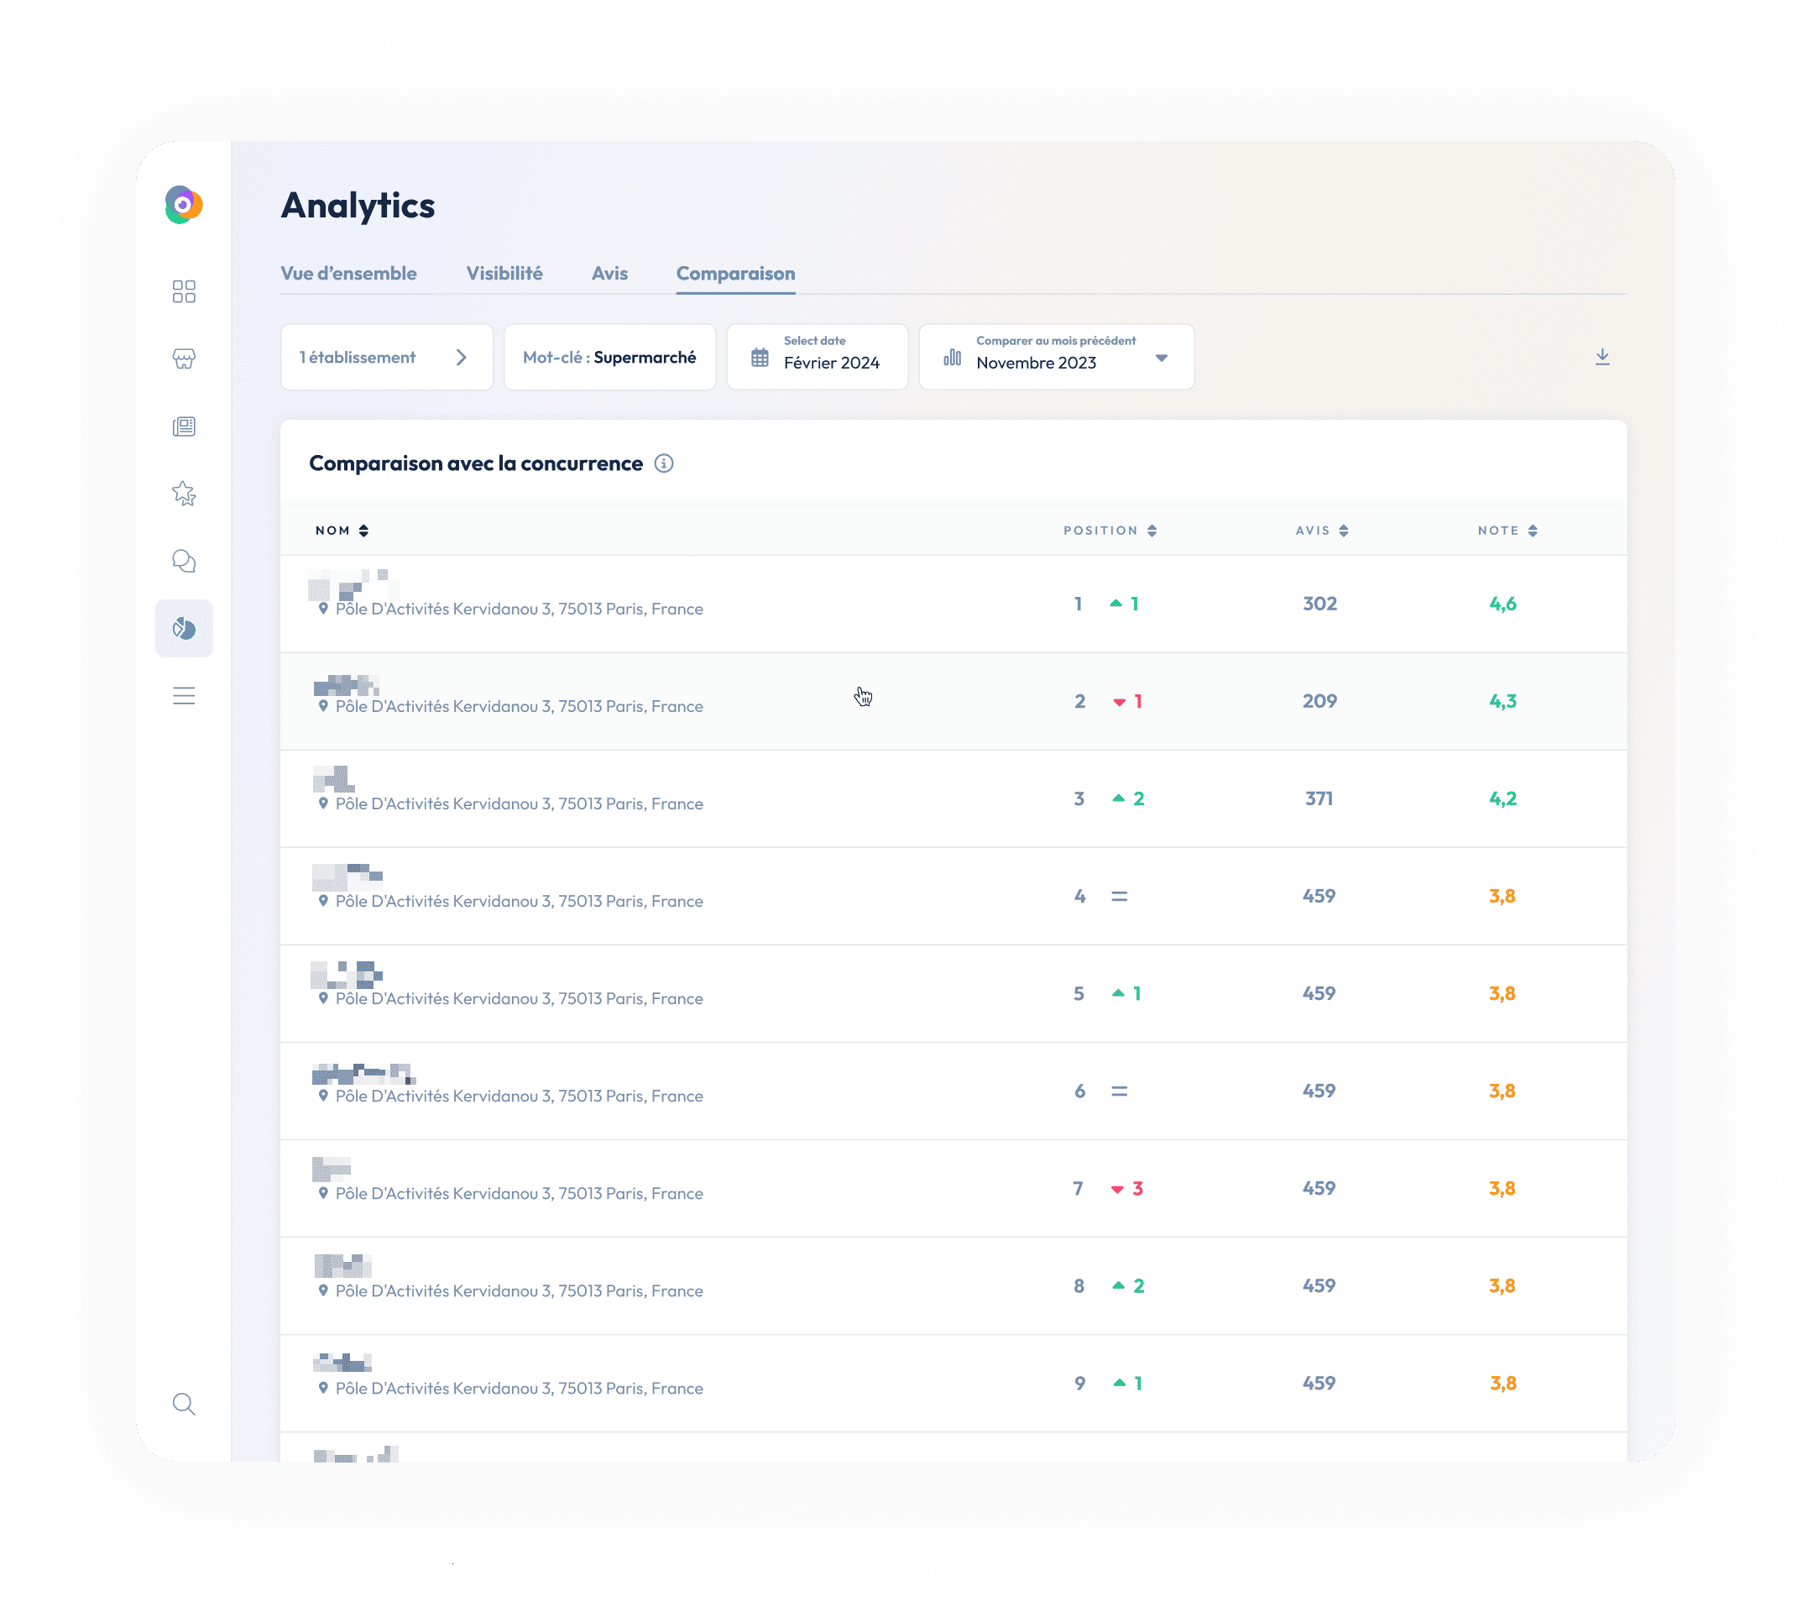
Task: Click the red down arrow in row position 7
Action: pyautogui.click(x=1117, y=1190)
